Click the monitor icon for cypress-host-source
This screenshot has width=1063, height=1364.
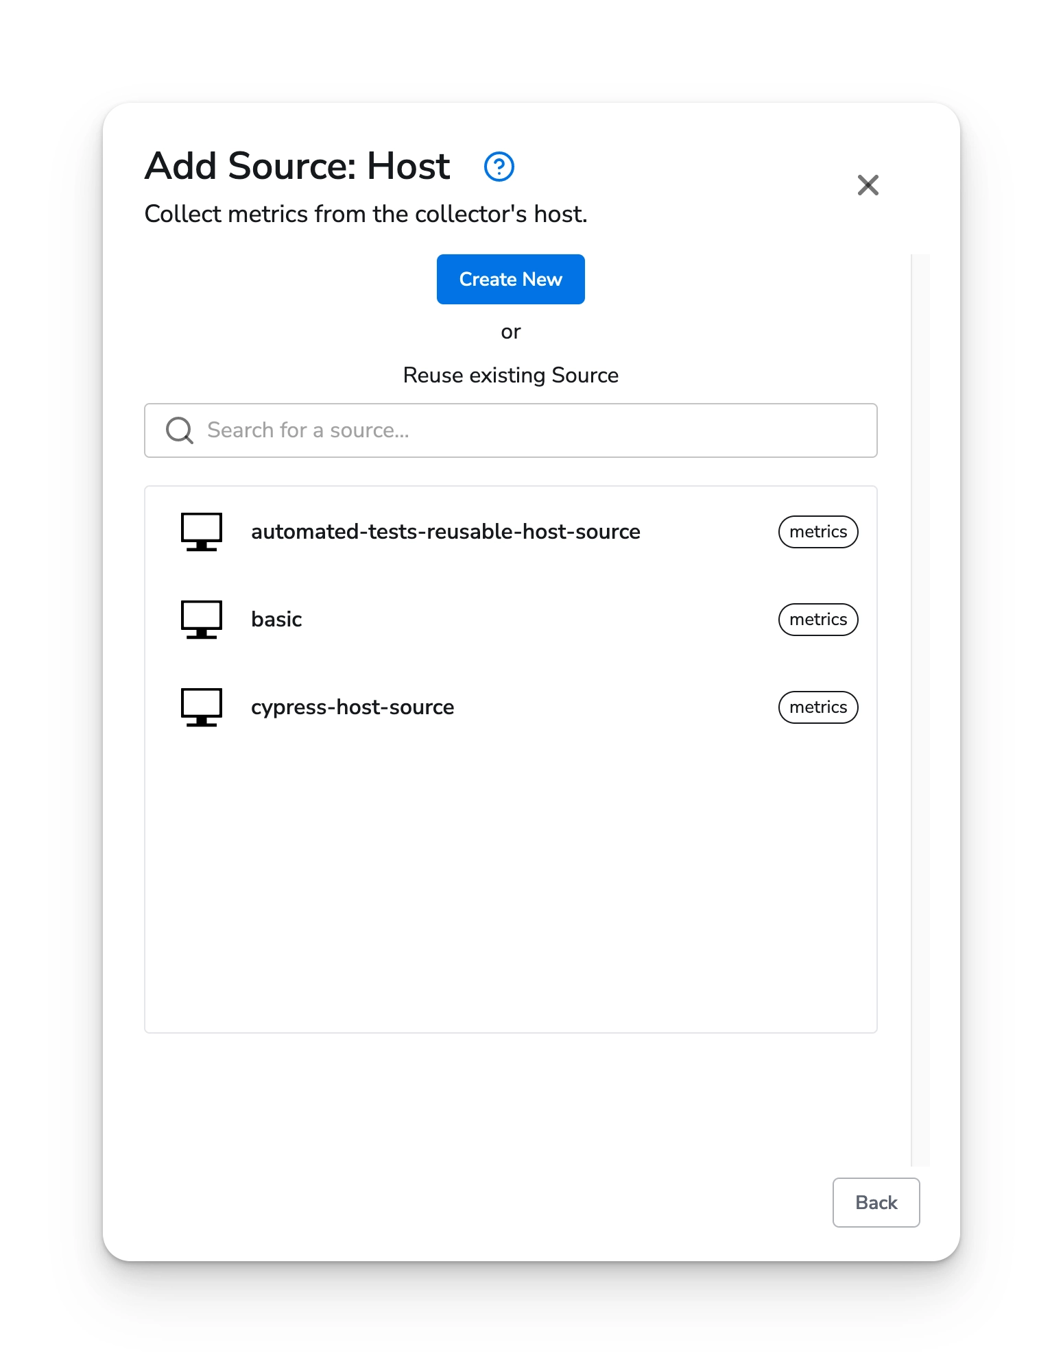click(x=201, y=707)
